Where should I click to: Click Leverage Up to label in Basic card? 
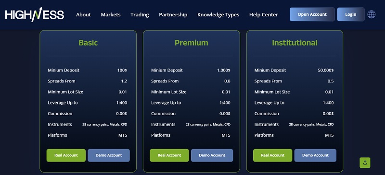pyautogui.click(x=63, y=103)
